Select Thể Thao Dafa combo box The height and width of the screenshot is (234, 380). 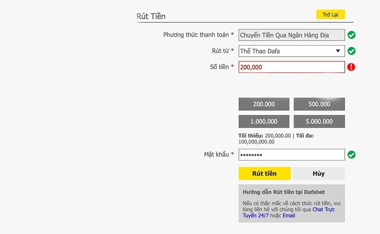292,51
